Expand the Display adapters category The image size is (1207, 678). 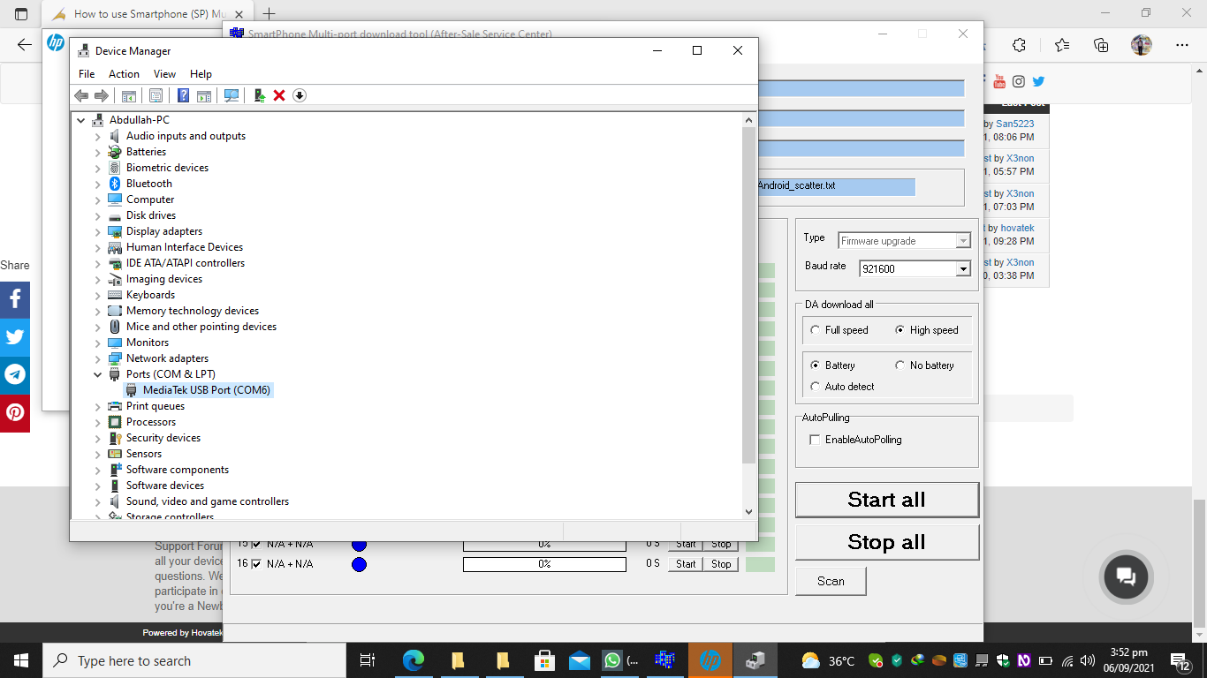(x=98, y=231)
